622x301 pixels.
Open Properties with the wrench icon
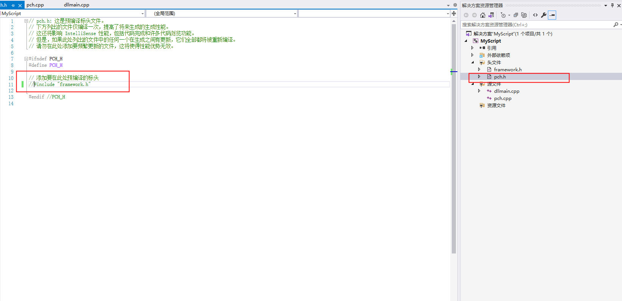544,15
